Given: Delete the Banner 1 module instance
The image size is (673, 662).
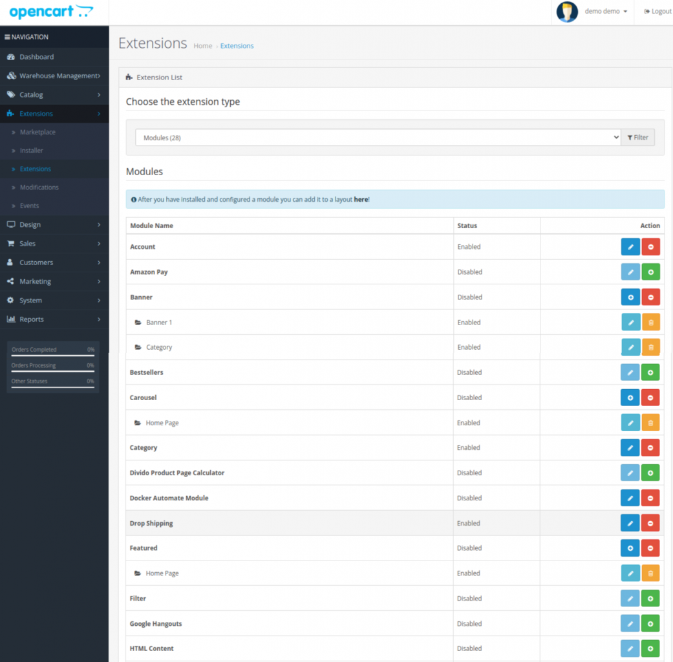Looking at the screenshot, I should pyautogui.click(x=650, y=322).
